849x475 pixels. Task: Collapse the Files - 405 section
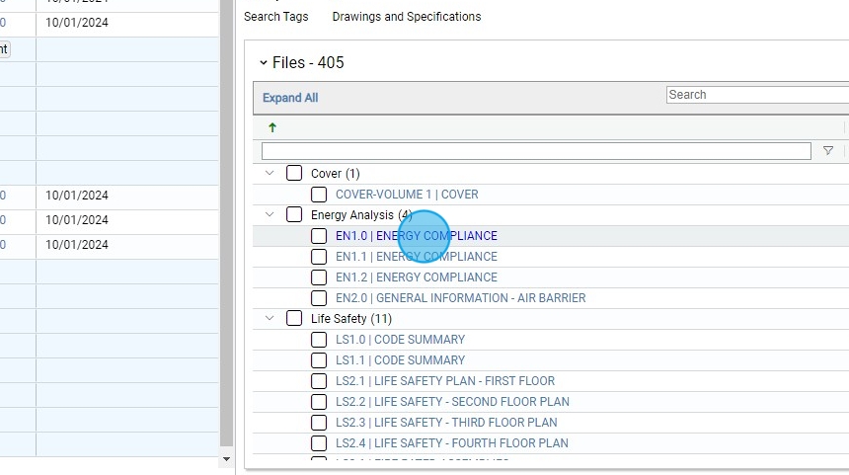pos(264,63)
